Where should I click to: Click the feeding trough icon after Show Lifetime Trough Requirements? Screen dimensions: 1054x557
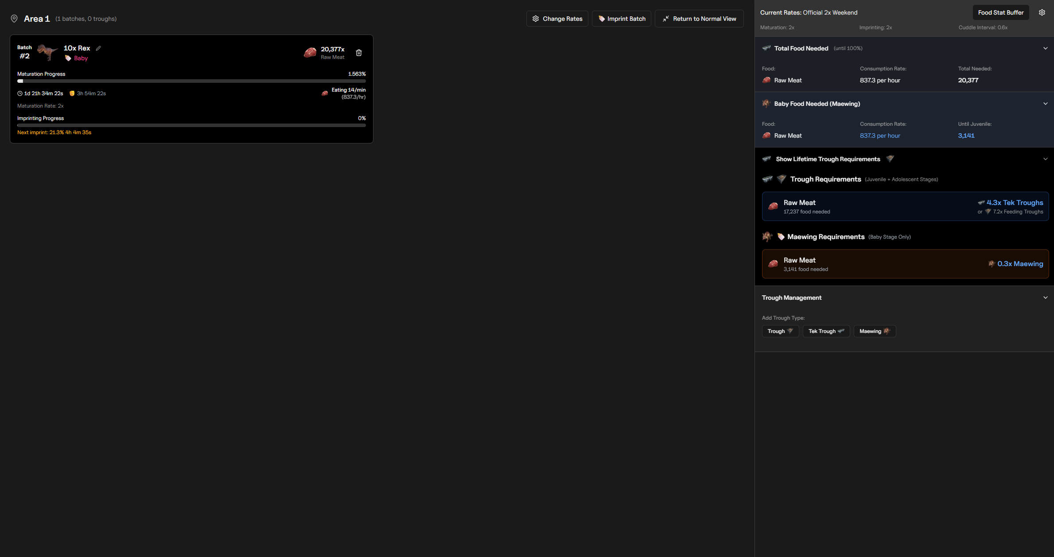[890, 159]
